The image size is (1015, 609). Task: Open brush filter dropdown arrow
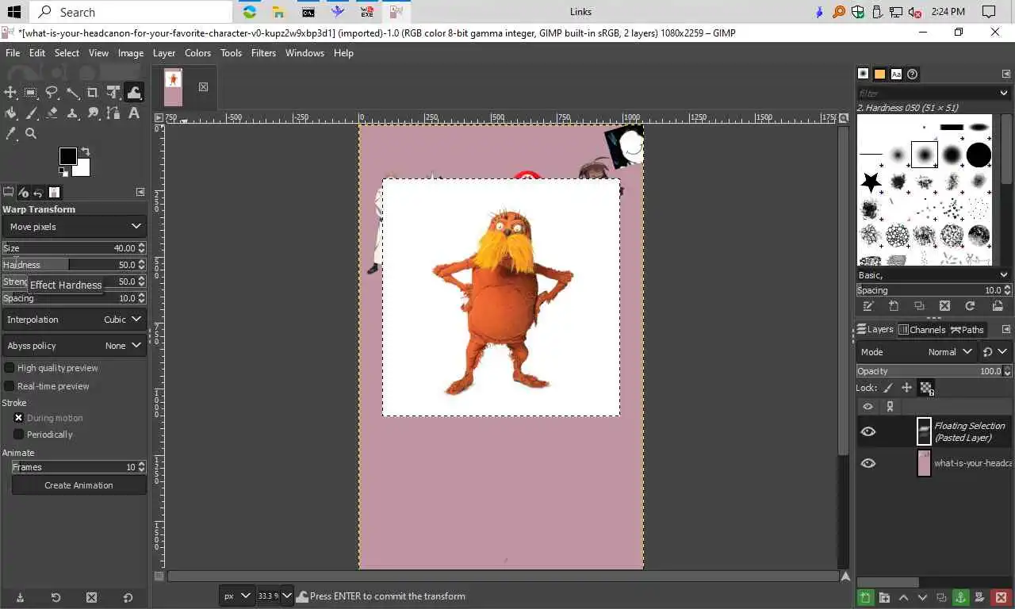point(1004,93)
